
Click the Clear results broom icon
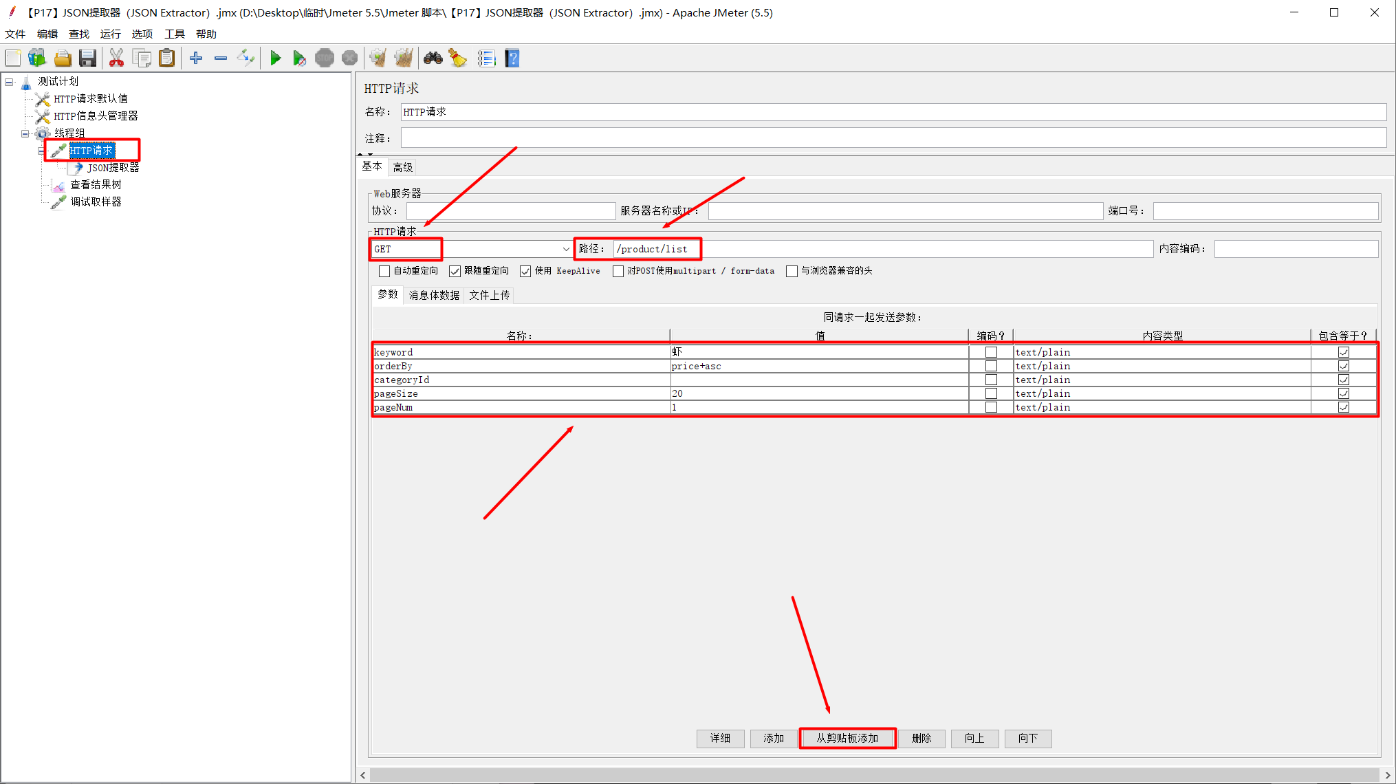tap(378, 58)
